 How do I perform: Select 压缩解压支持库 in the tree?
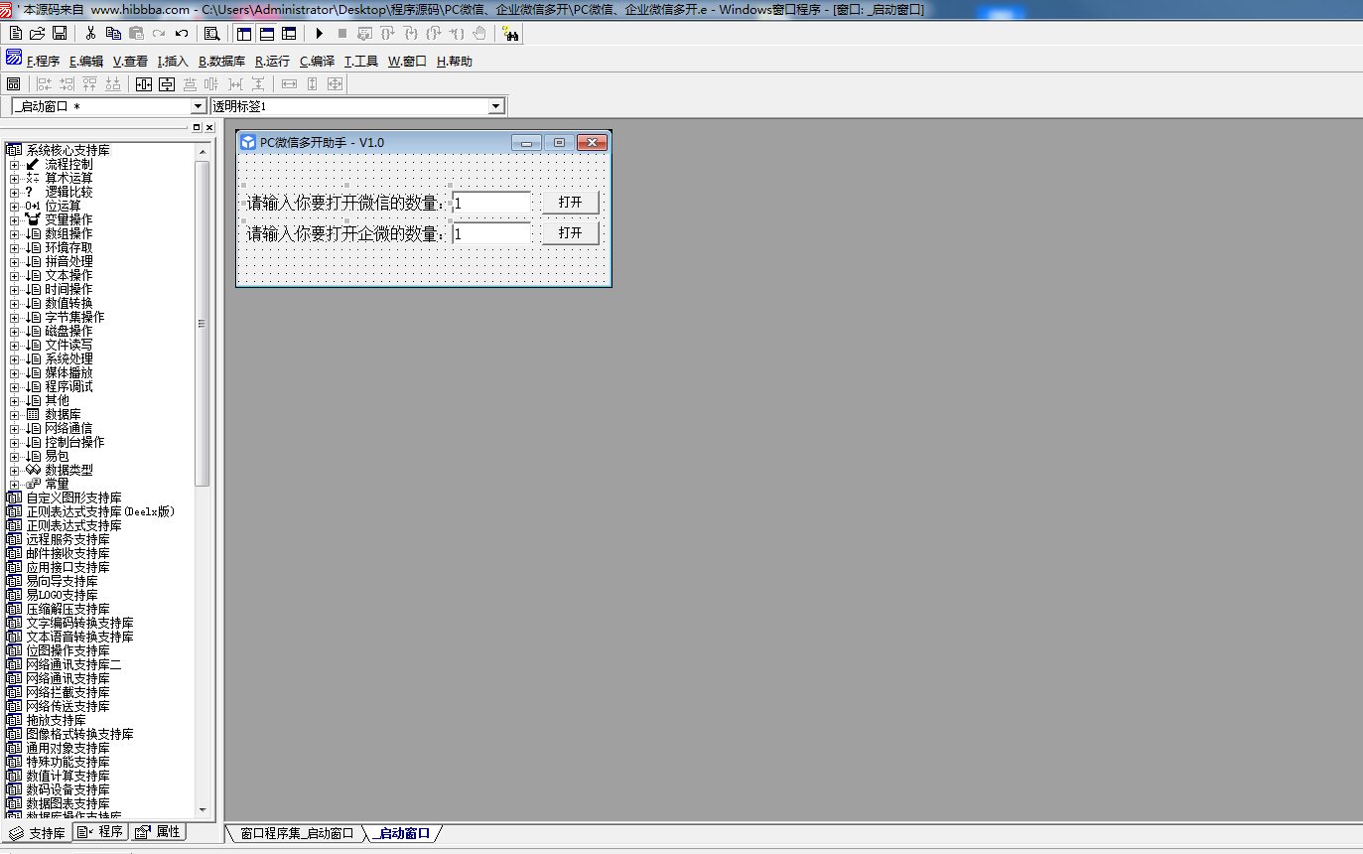68,610
